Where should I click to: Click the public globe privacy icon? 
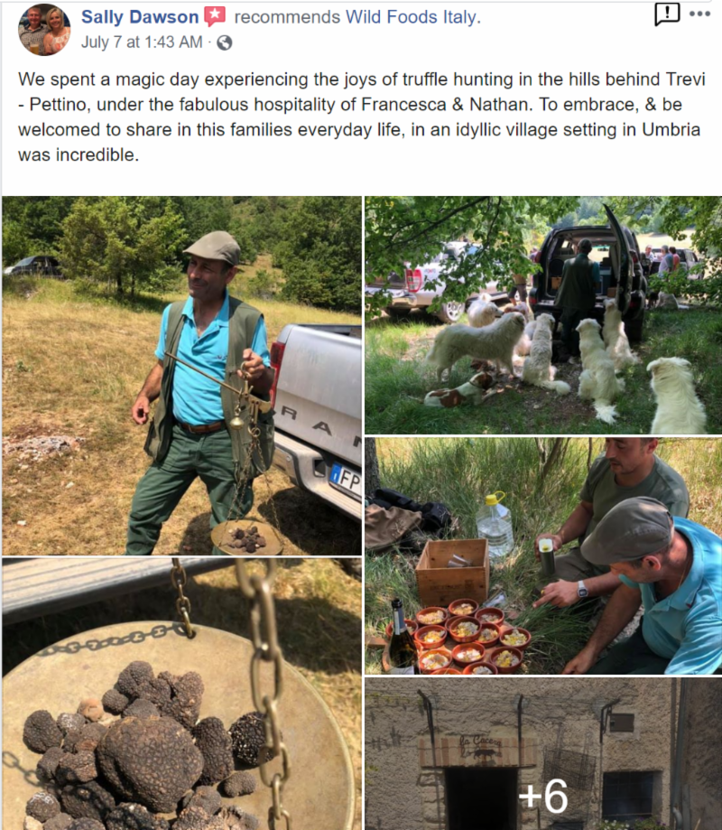tap(224, 42)
